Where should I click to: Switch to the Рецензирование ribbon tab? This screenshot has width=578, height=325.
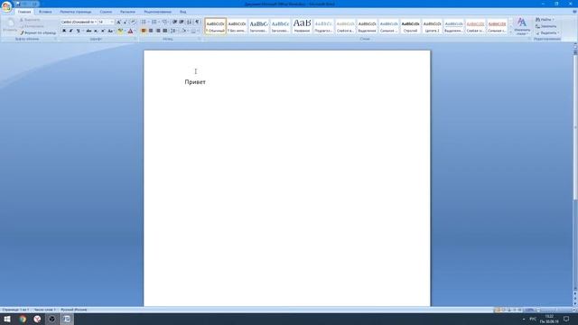coord(157,12)
